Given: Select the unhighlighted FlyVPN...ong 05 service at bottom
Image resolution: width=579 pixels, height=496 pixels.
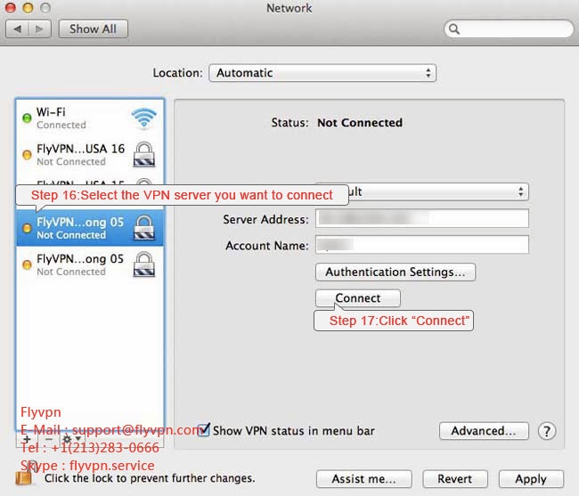Looking at the screenshot, I should coord(90,264).
